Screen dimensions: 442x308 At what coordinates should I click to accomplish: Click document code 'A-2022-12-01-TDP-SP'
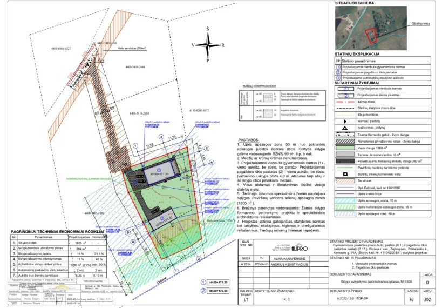coord(352,299)
